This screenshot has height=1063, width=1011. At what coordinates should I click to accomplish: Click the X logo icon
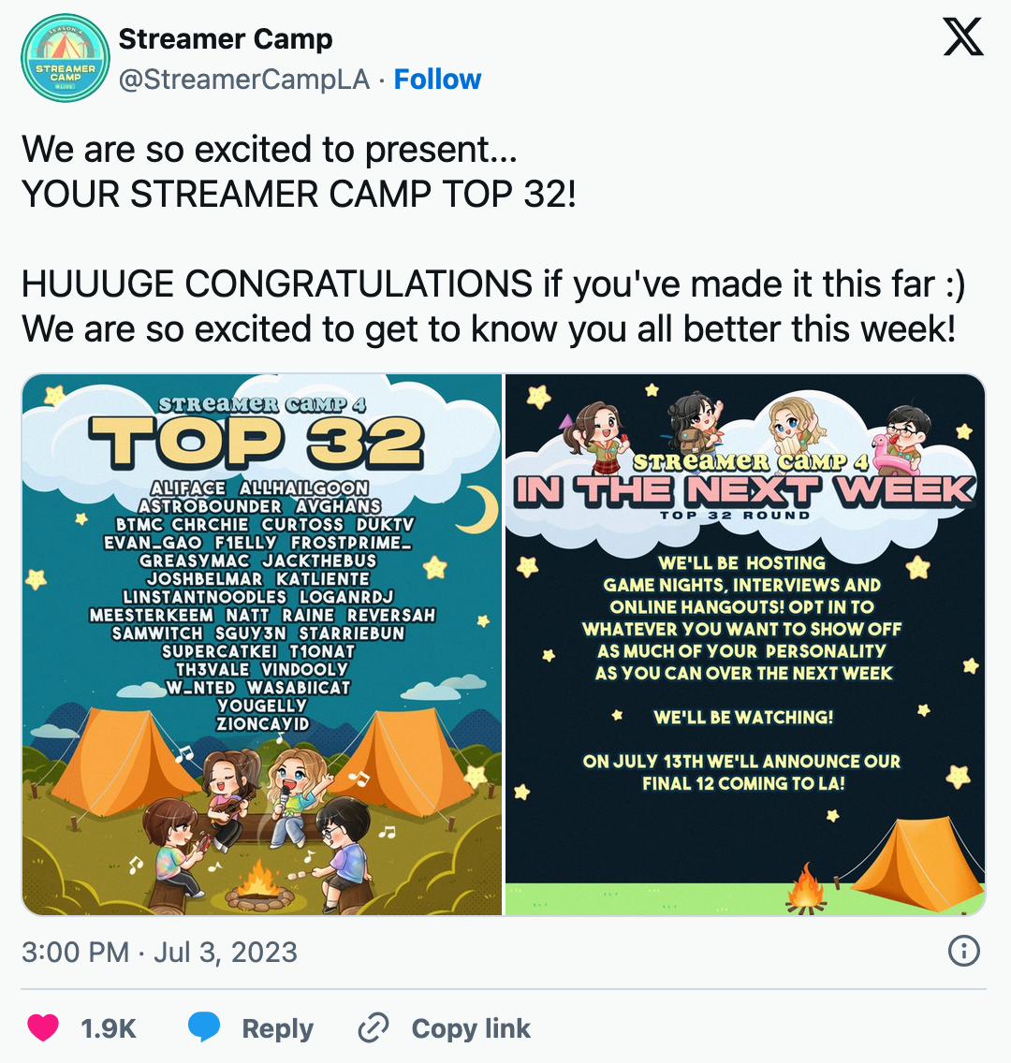(x=963, y=37)
